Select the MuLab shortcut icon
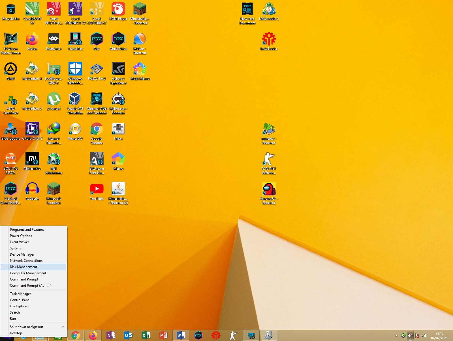The width and height of the screenshot is (453, 341). point(140,44)
